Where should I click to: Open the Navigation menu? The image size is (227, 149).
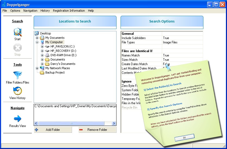[x=30, y=11]
